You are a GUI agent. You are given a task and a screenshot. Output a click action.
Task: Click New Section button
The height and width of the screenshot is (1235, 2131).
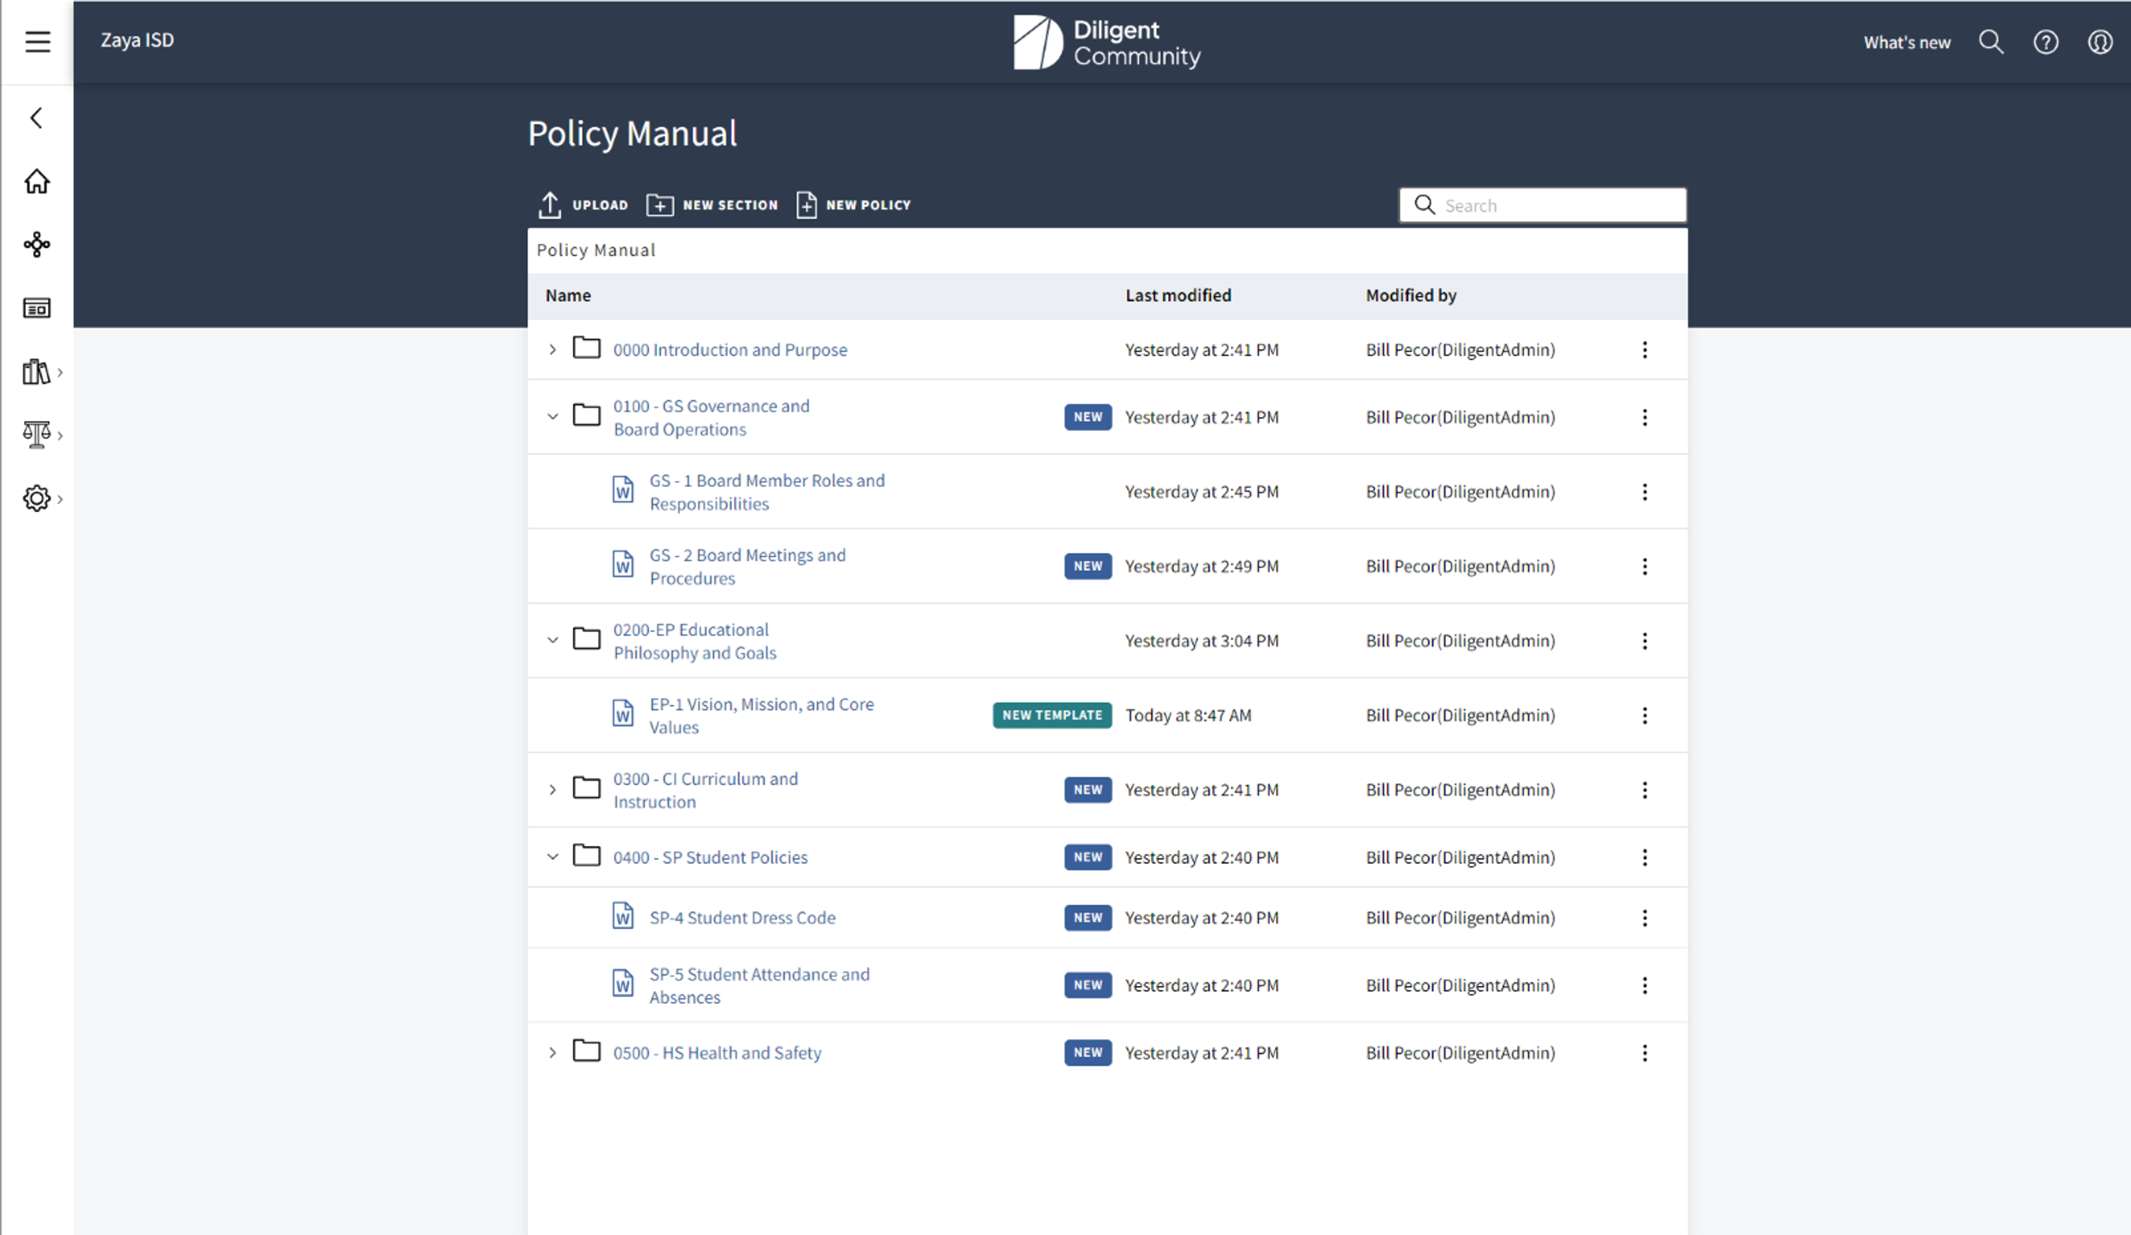(712, 205)
